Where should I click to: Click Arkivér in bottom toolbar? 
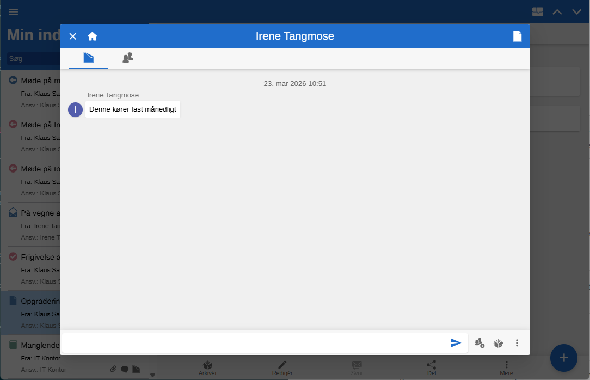(x=208, y=368)
